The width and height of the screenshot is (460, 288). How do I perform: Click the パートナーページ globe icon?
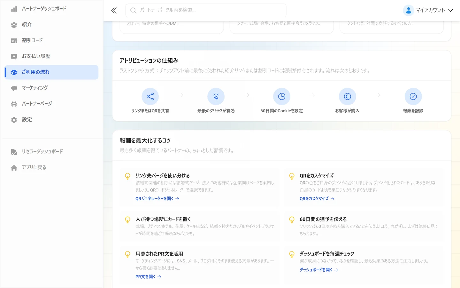click(14, 104)
